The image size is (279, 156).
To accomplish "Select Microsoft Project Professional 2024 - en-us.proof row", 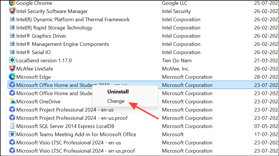I will 72,118.
